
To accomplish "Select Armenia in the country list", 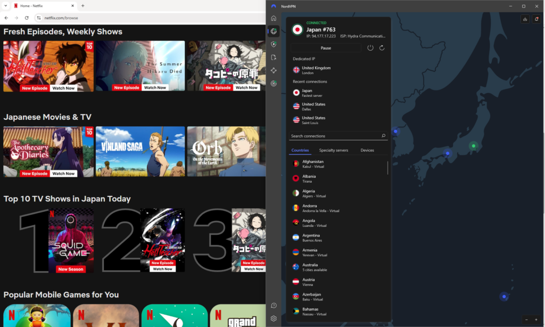I will pyautogui.click(x=338, y=252).
